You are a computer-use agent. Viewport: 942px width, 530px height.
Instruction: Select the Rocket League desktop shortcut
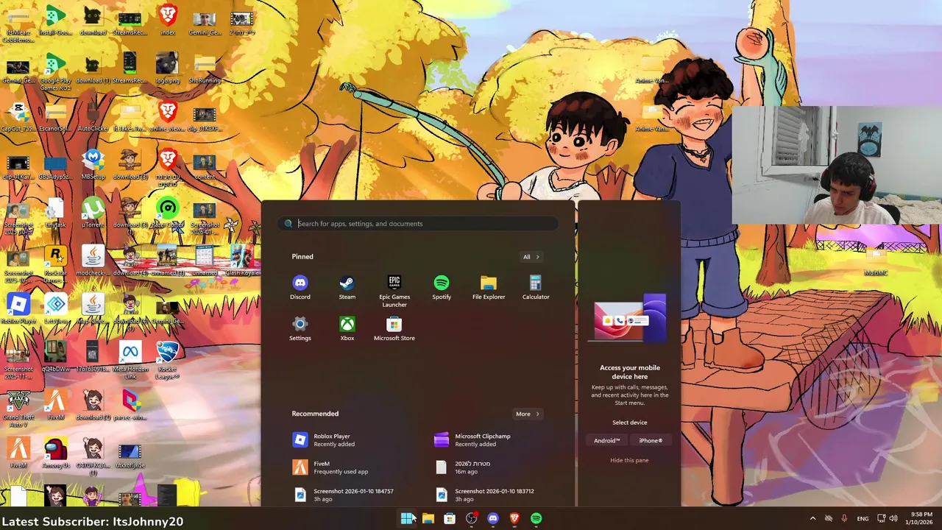tap(167, 361)
